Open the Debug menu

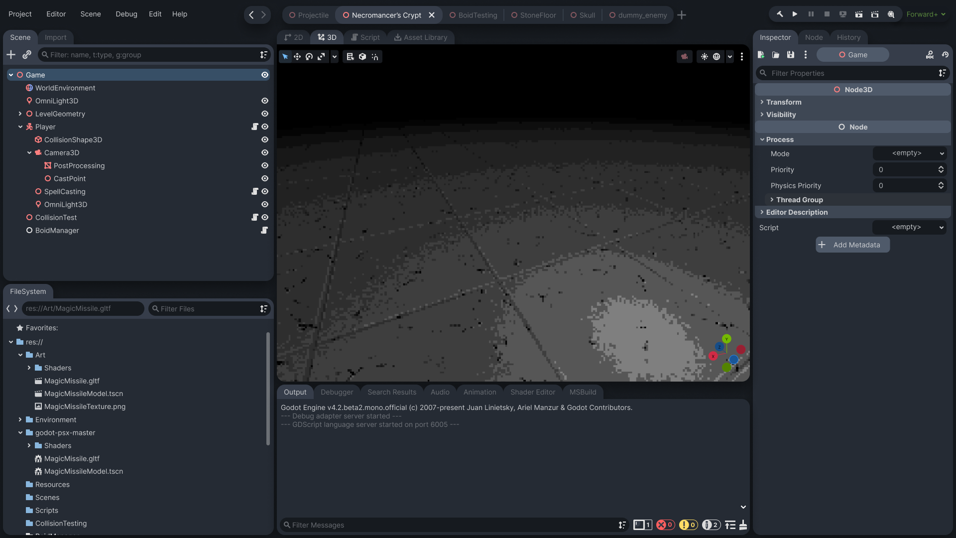point(126,14)
